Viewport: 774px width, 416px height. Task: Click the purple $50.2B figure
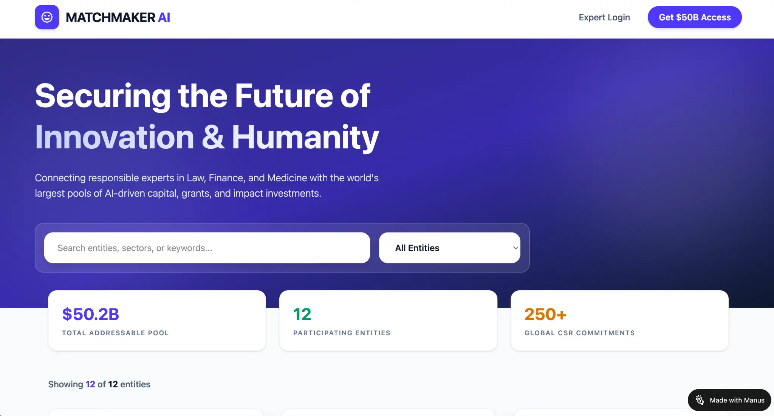click(x=91, y=314)
